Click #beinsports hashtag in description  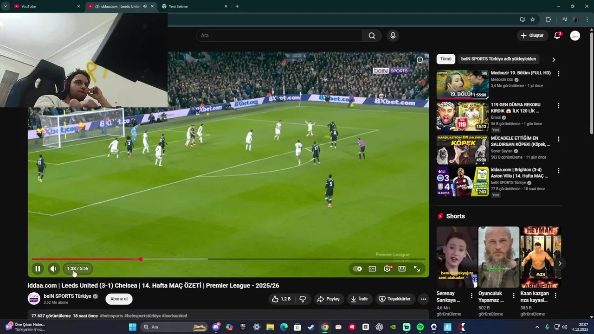click(x=111, y=316)
